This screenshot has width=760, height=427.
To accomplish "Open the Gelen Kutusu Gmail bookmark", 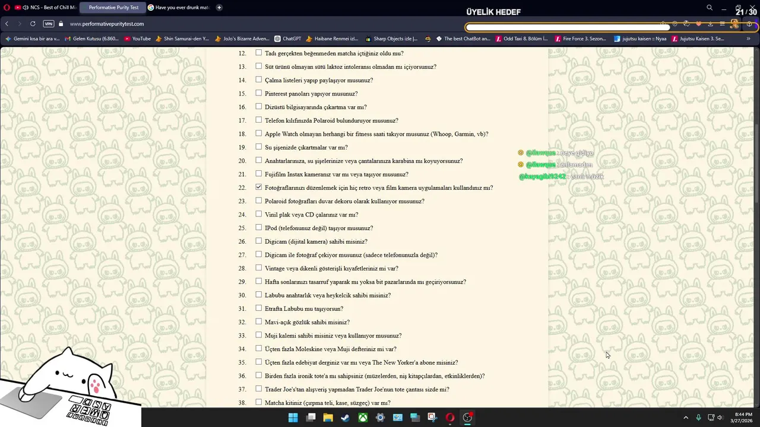I will pos(91,39).
